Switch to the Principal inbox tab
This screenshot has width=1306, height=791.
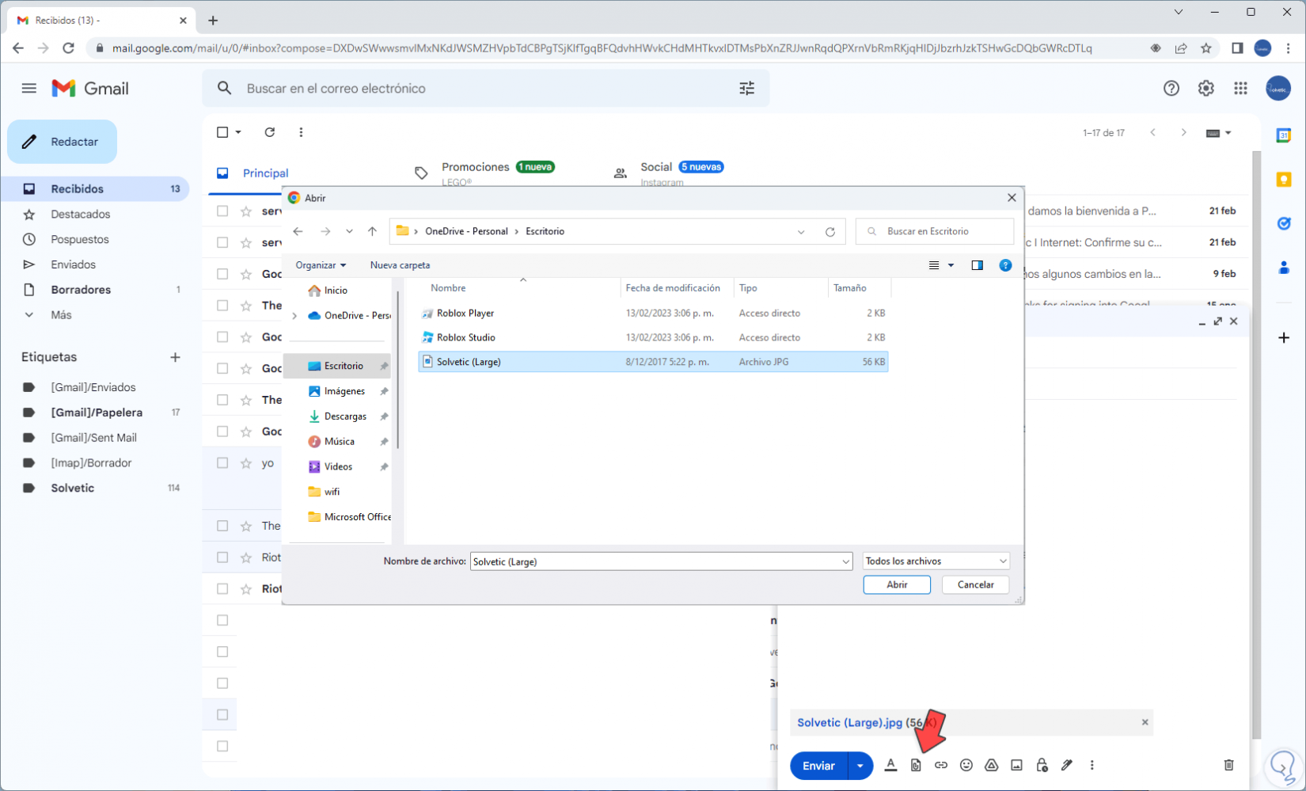click(265, 173)
